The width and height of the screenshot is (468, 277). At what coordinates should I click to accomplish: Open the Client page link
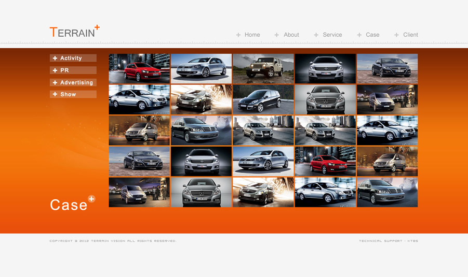pyautogui.click(x=410, y=35)
